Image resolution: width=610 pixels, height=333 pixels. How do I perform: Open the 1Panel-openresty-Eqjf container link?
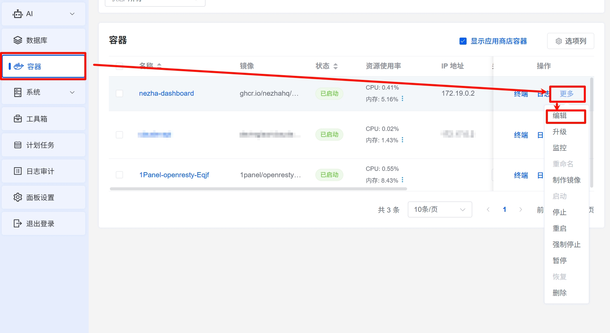pos(174,175)
